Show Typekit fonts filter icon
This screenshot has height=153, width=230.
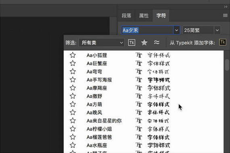(x=132, y=43)
